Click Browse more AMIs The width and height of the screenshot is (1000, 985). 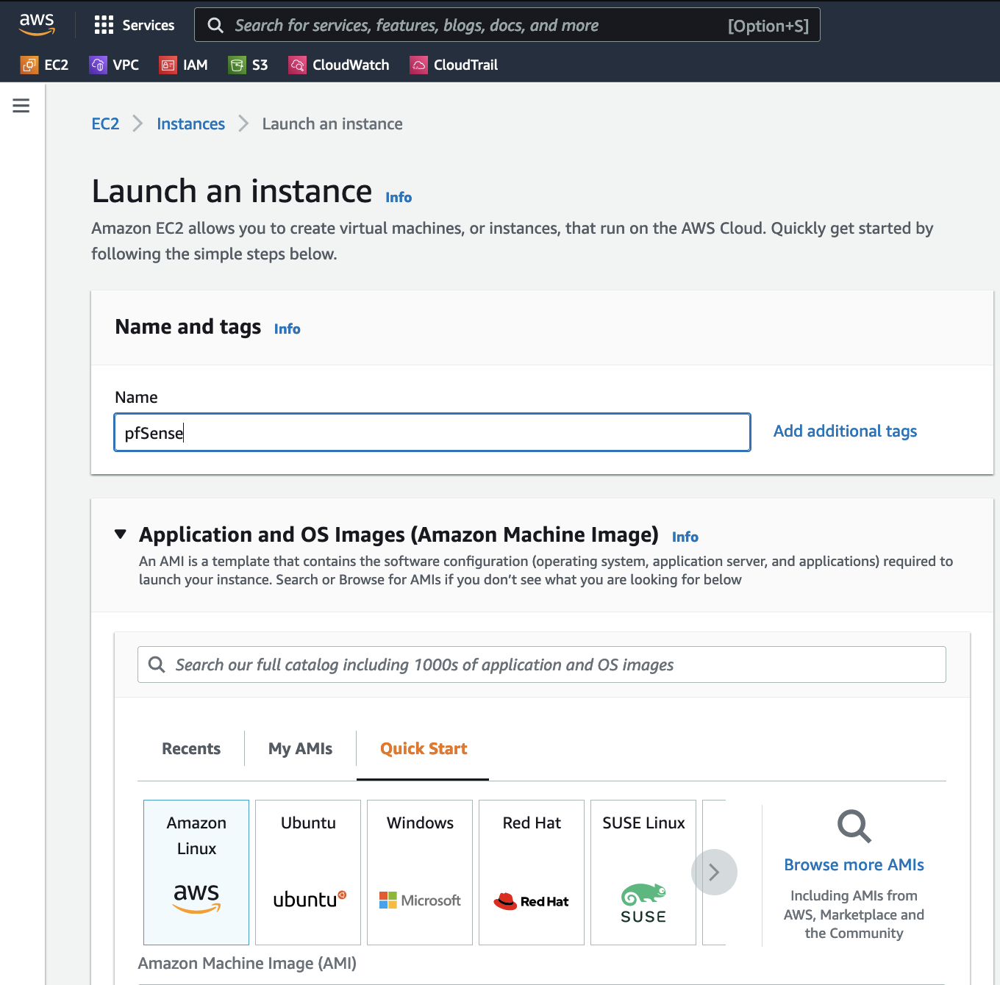tap(854, 864)
